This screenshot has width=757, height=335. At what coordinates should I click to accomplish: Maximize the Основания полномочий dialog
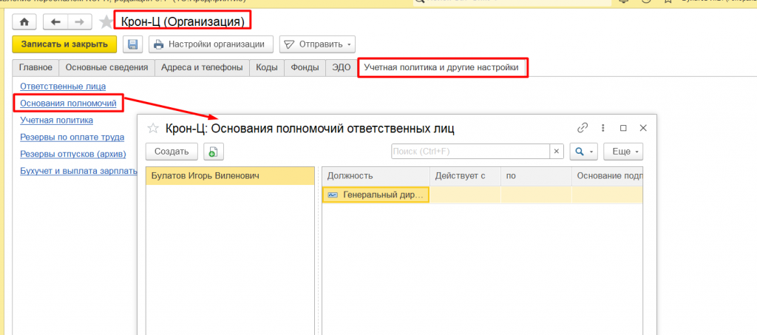click(623, 128)
